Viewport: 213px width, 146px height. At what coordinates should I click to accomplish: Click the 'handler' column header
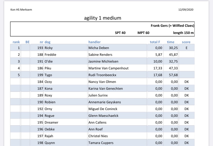coord(94,42)
